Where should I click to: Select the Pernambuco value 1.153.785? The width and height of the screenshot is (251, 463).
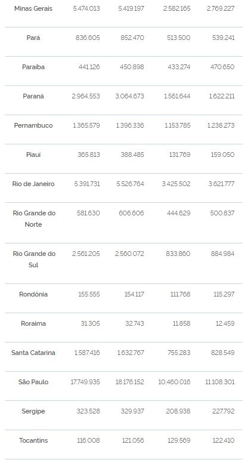(x=178, y=125)
